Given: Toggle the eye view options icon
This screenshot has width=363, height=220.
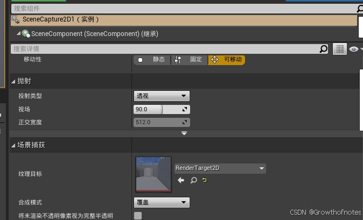Looking at the screenshot, I should (353, 49).
